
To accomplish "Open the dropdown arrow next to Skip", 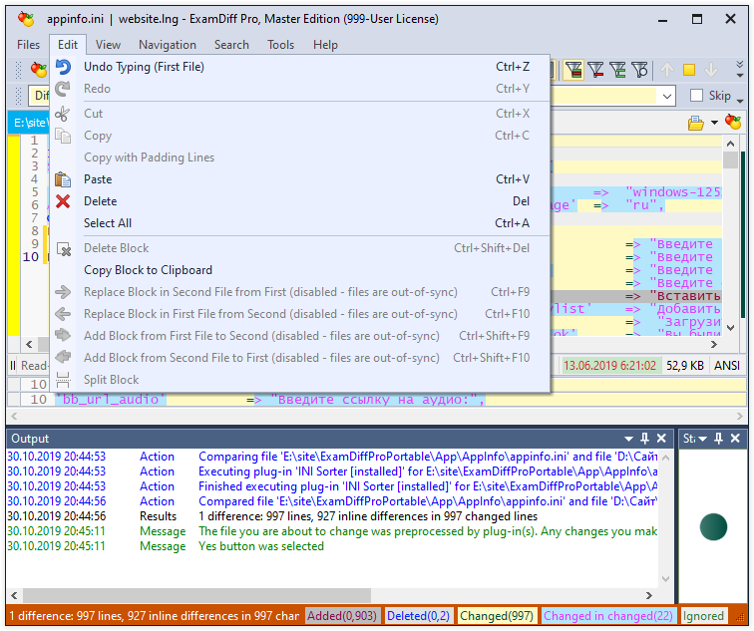I will (740, 101).
